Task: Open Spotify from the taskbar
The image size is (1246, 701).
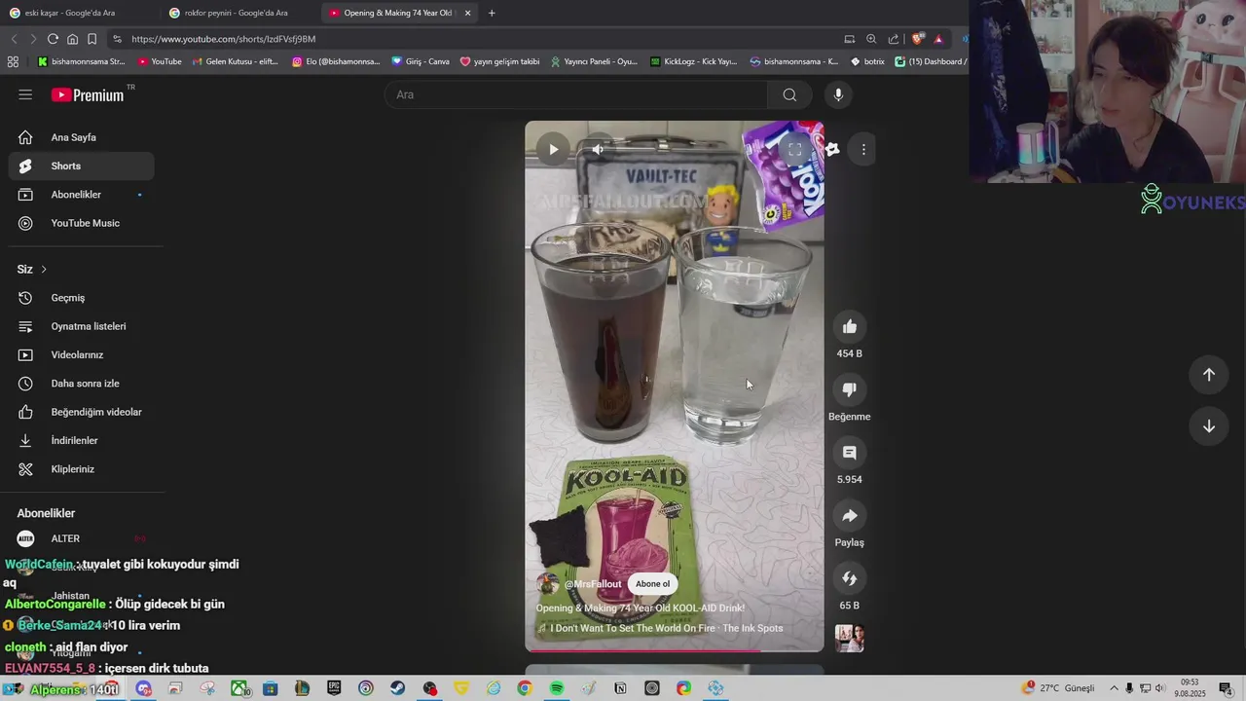Action: [x=556, y=688]
